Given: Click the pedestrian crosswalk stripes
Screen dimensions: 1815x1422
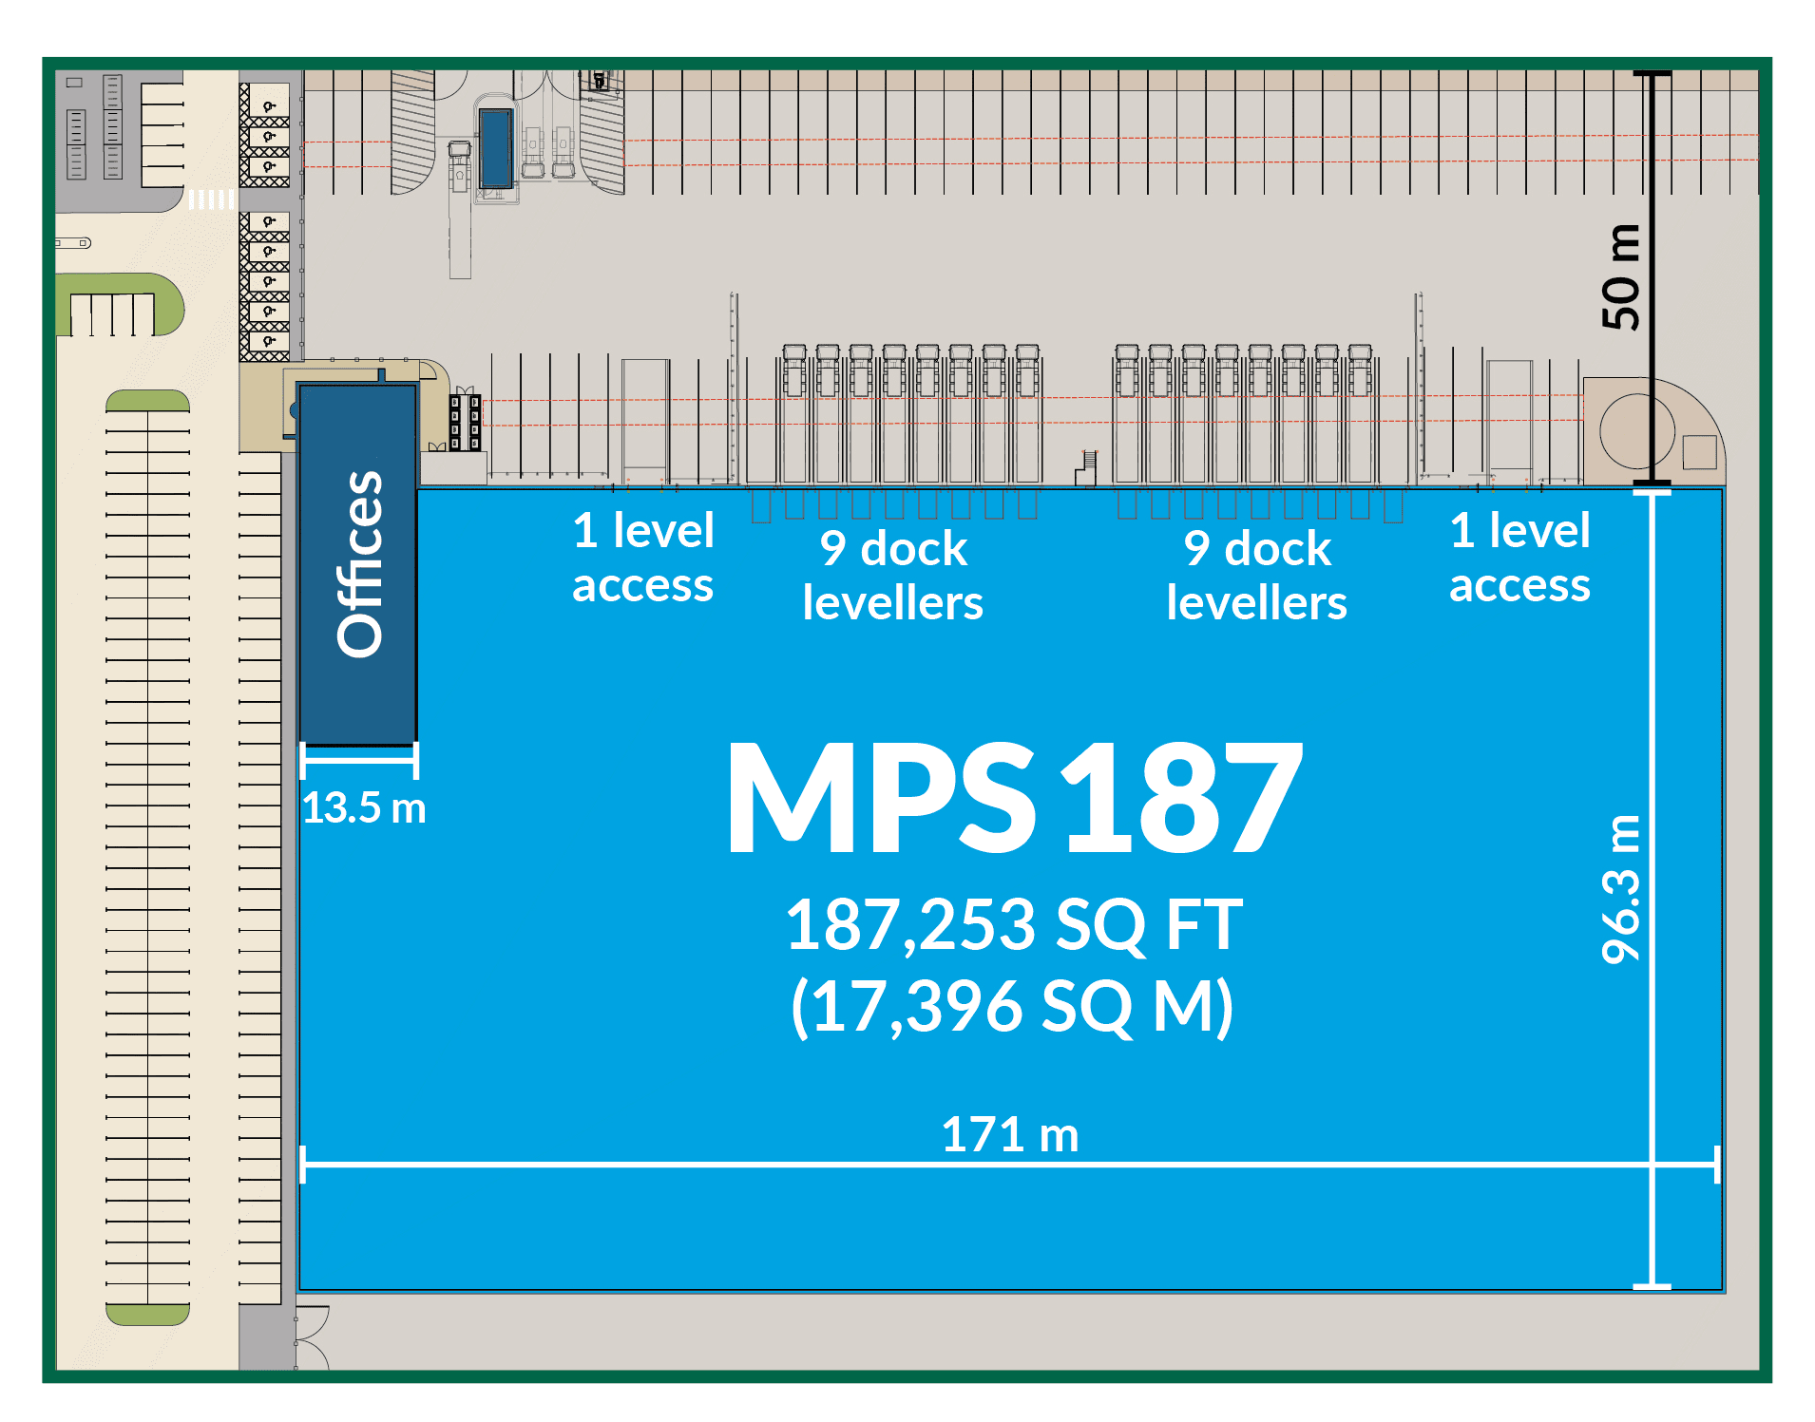Looking at the screenshot, I should click(x=211, y=199).
